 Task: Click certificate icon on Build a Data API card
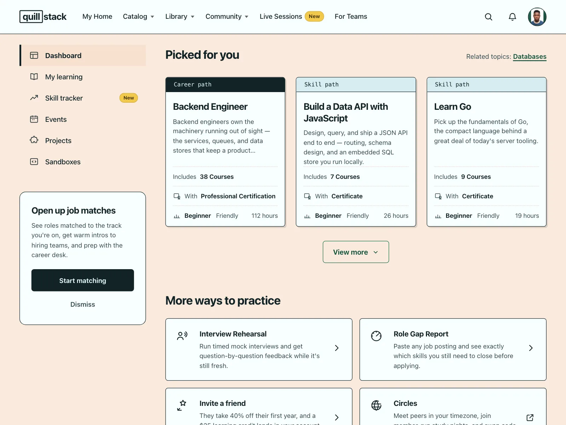(x=307, y=196)
